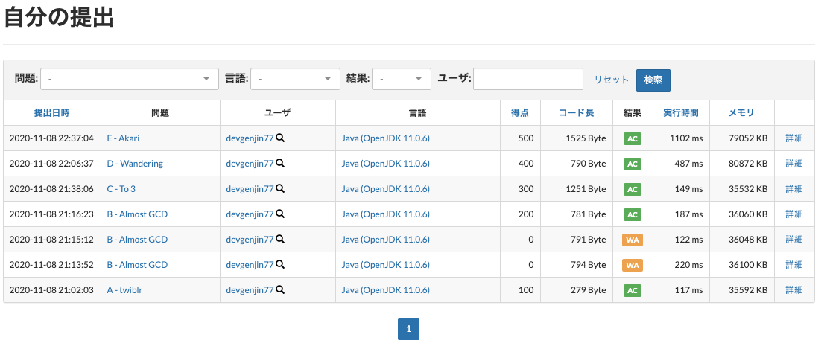
Task: Open 詳細 for C - To 3 submission
Action: coord(794,189)
